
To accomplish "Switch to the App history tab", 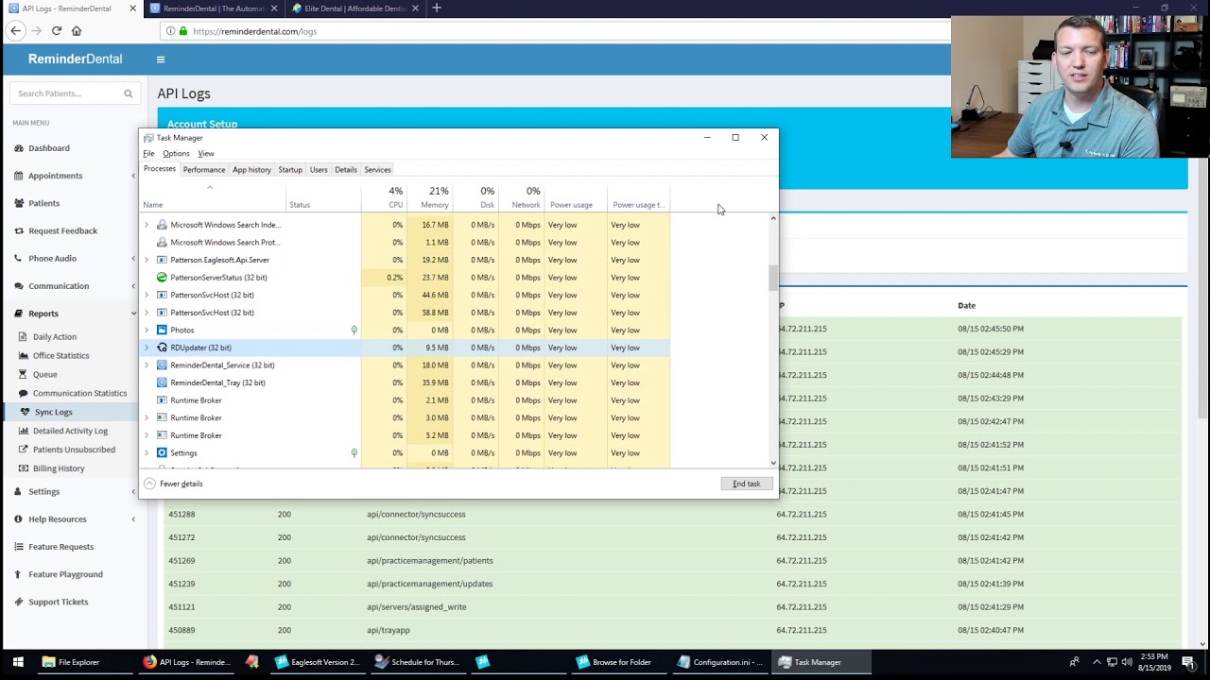I will [251, 170].
